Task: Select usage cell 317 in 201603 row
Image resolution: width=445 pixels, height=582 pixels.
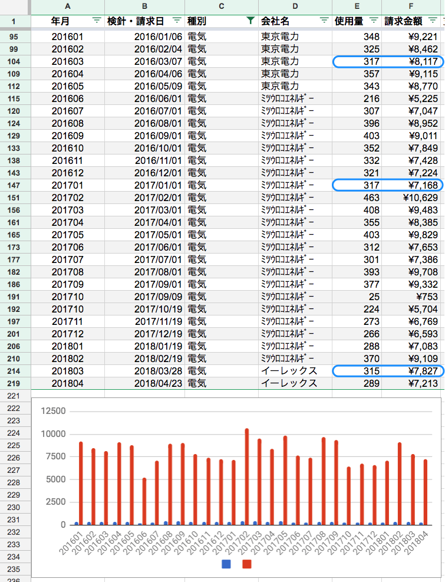Action: (357, 61)
